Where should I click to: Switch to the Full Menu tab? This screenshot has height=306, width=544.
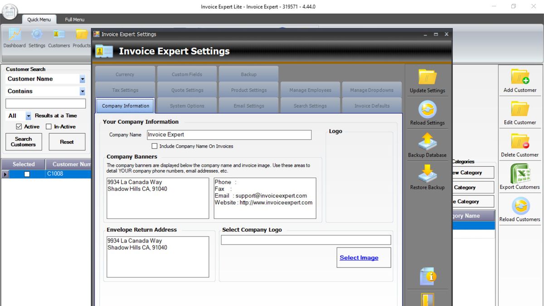75,19
